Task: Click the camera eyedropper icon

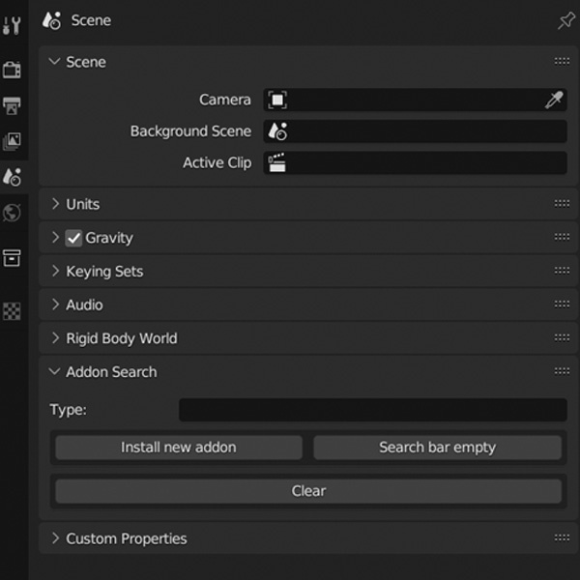Action: coord(553,100)
